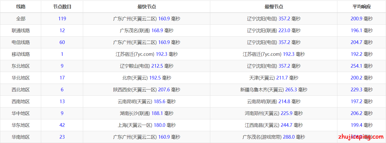
Task: Click slowest node 辽宁沈阳(联通) 223.0 毫秒
Action: click(x=274, y=30)
